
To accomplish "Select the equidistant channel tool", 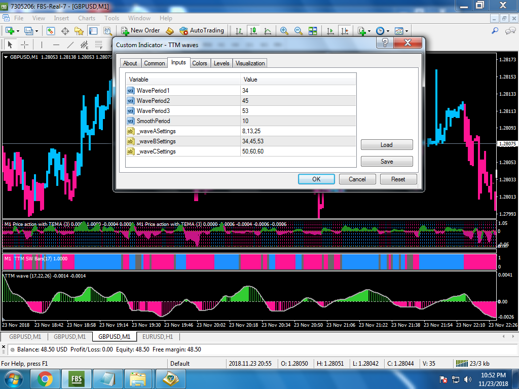I will pos(85,45).
